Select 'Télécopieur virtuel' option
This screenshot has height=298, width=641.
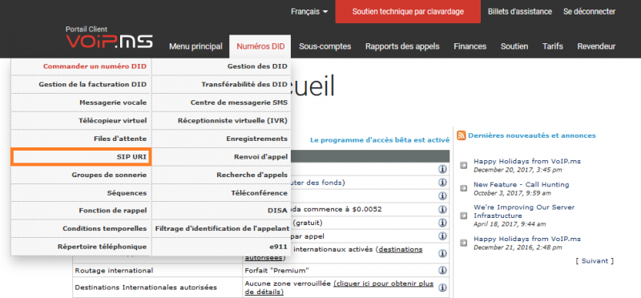click(x=81, y=121)
